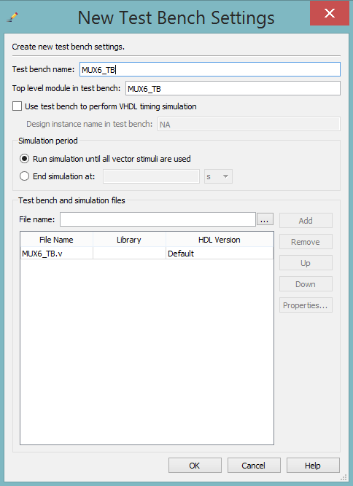Click the Remove button
This screenshot has width=353, height=486.
click(306, 242)
